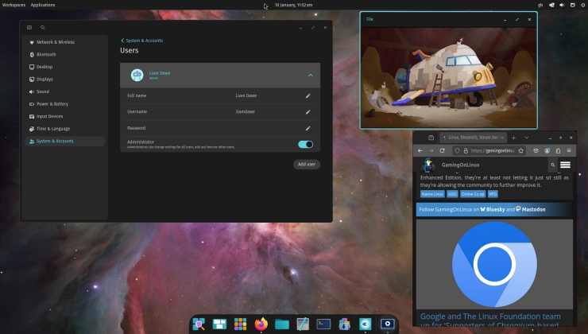588x334 pixels.
Task: Open Network & Wireless settings
Action: click(x=56, y=42)
